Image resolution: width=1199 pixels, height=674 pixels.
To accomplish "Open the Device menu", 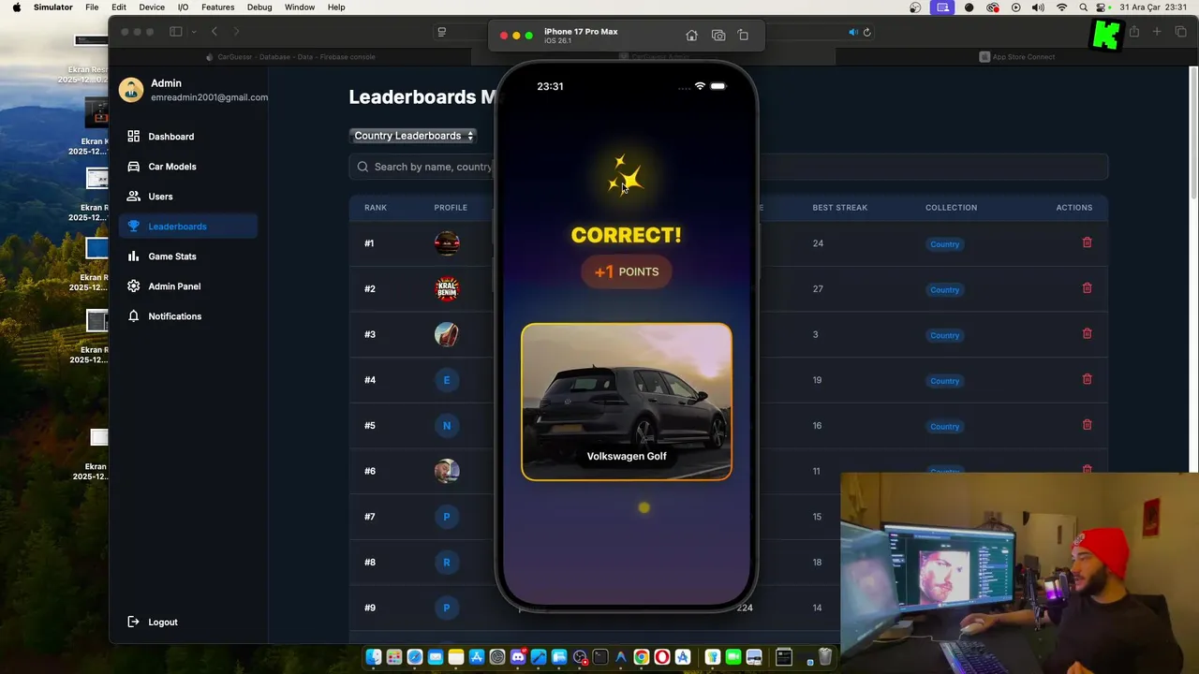I will click(152, 7).
